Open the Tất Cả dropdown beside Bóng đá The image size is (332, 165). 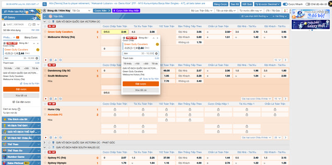click(81, 11)
